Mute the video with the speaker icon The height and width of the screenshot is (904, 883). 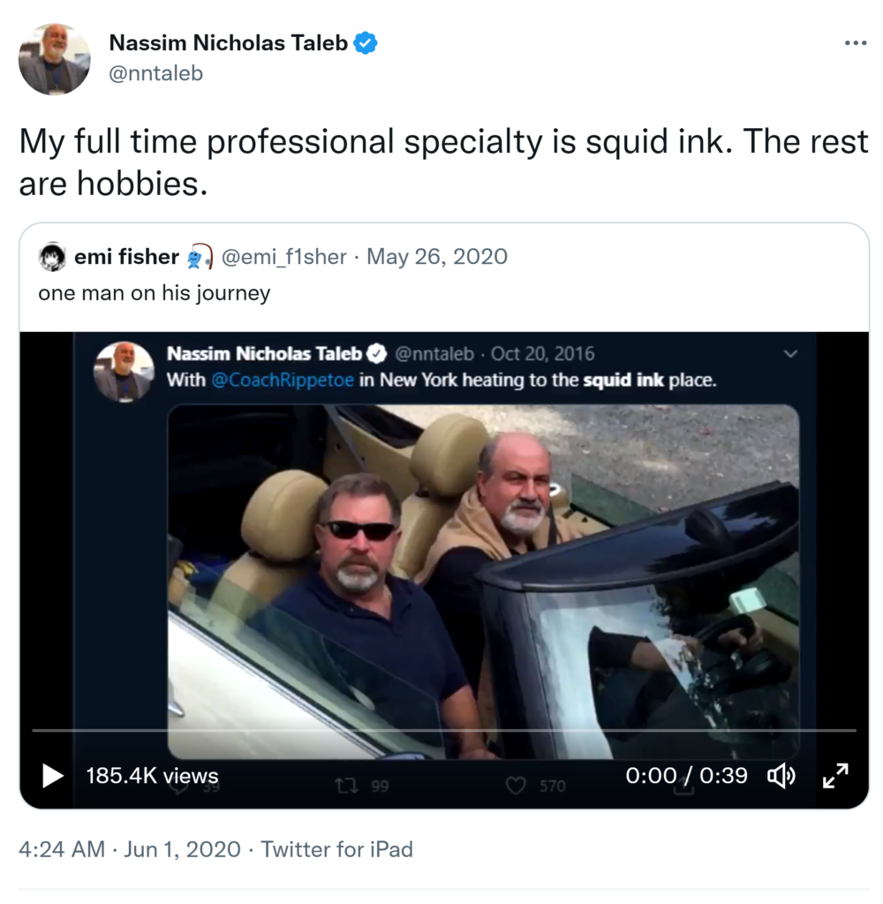781,776
